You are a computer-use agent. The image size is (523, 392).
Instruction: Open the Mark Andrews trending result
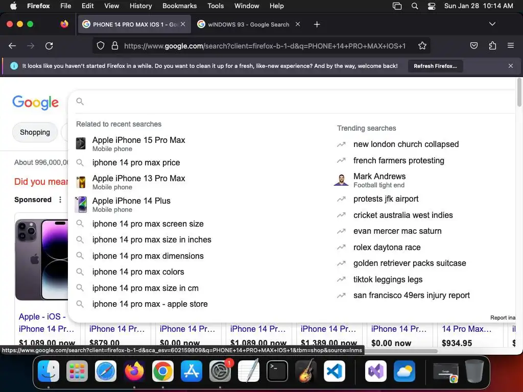[379, 180]
